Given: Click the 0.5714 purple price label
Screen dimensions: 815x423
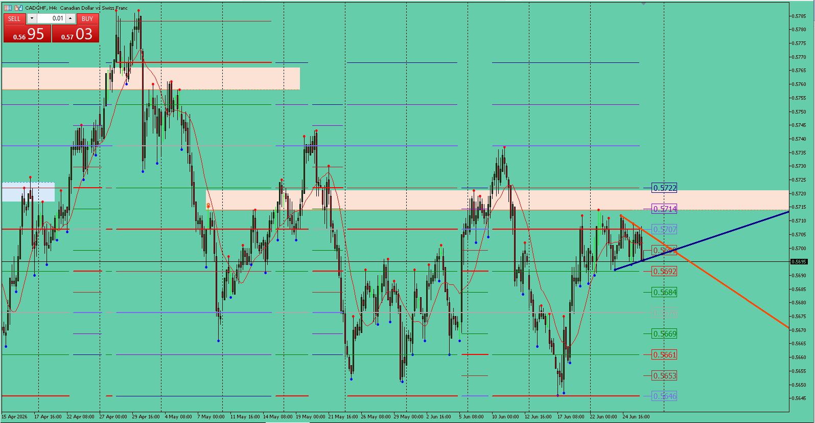Looking at the screenshot, I should (664, 209).
